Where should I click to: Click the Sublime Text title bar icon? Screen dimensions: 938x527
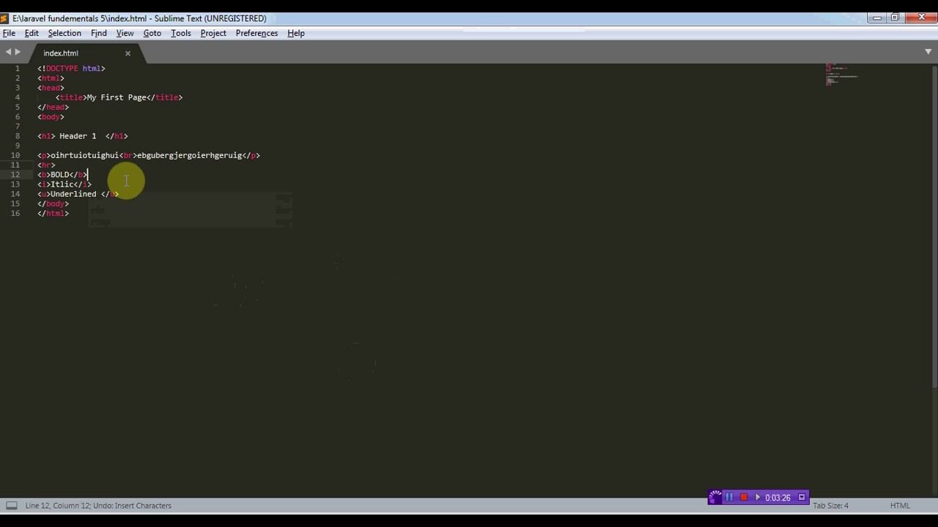point(4,18)
